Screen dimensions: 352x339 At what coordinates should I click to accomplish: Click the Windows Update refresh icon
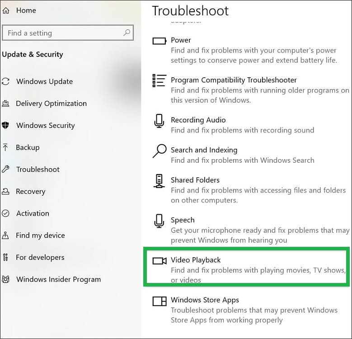tap(5, 81)
